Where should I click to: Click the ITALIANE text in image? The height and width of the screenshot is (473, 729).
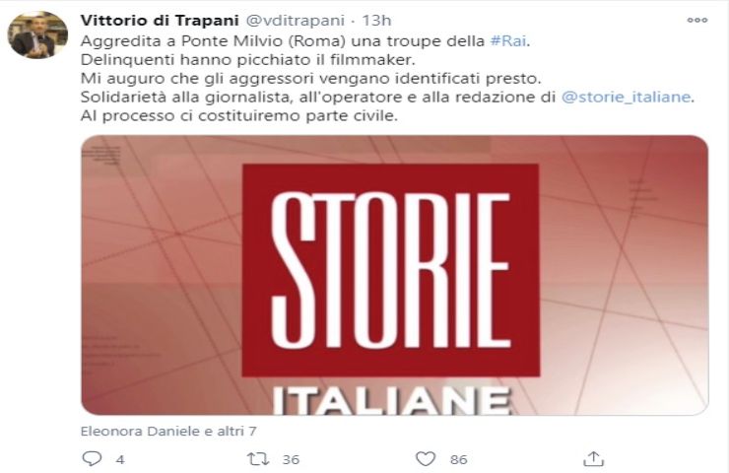click(391, 401)
